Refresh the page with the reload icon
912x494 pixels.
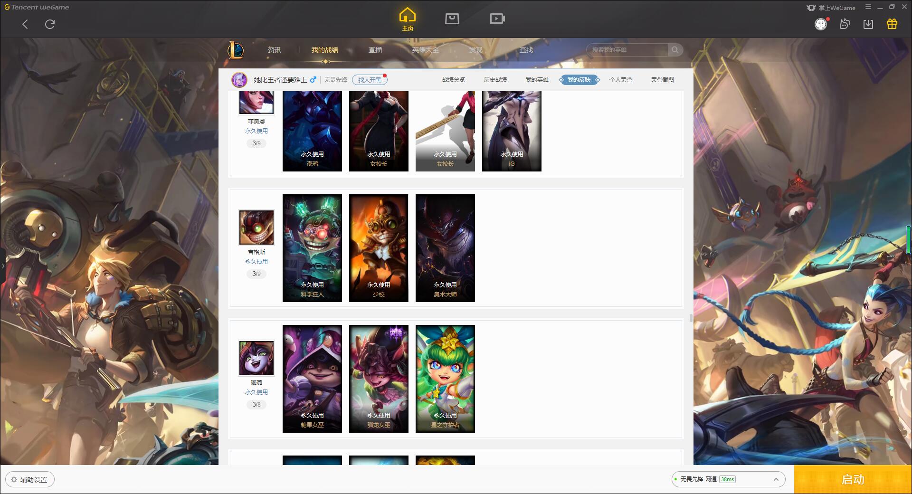pos(50,24)
